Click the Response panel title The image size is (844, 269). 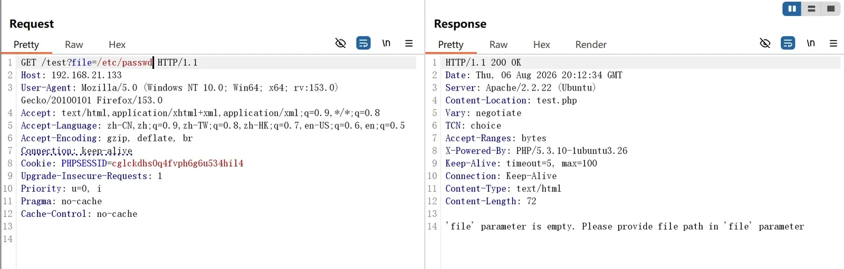460,24
